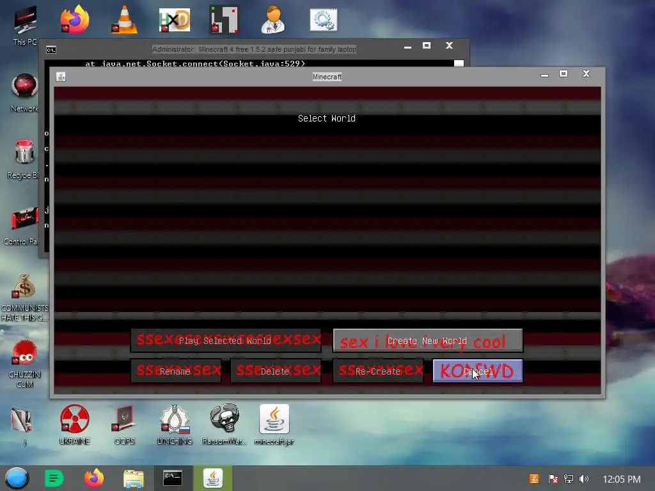Click the highlighted Cancel button

coord(478,371)
